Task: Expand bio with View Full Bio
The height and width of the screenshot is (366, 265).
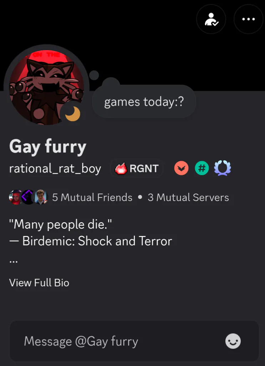Action: 39,283
